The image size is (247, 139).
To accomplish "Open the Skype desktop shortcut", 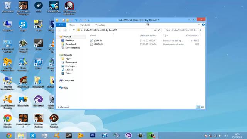I will pyautogui.click(x=23, y=26).
